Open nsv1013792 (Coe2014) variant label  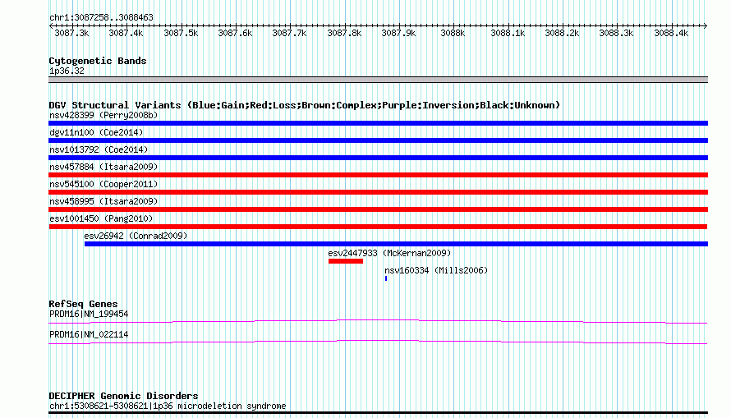[99, 149]
